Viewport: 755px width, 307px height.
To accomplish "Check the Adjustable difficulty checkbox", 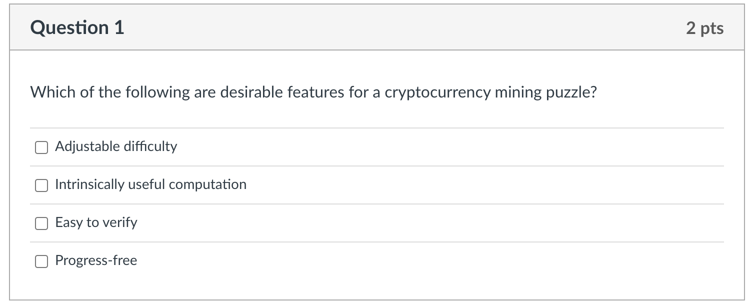I will 41,147.
